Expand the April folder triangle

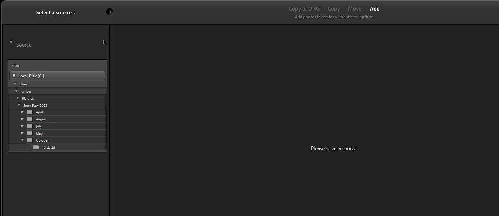pyautogui.click(x=22, y=112)
